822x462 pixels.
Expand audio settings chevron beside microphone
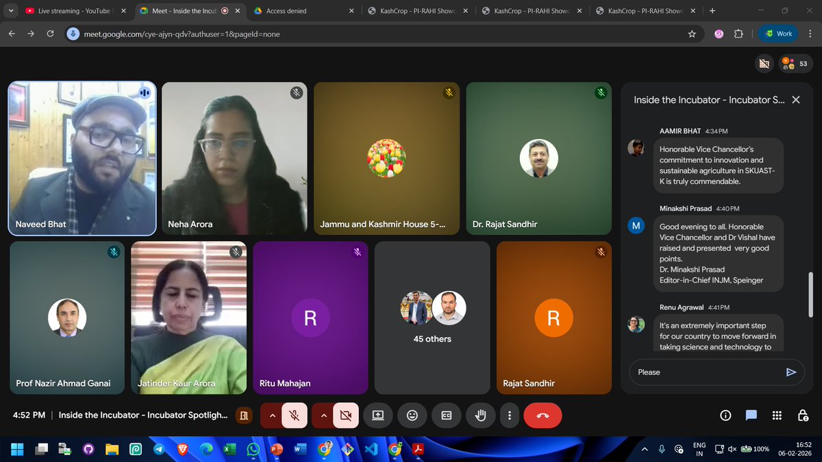[x=272, y=415]
